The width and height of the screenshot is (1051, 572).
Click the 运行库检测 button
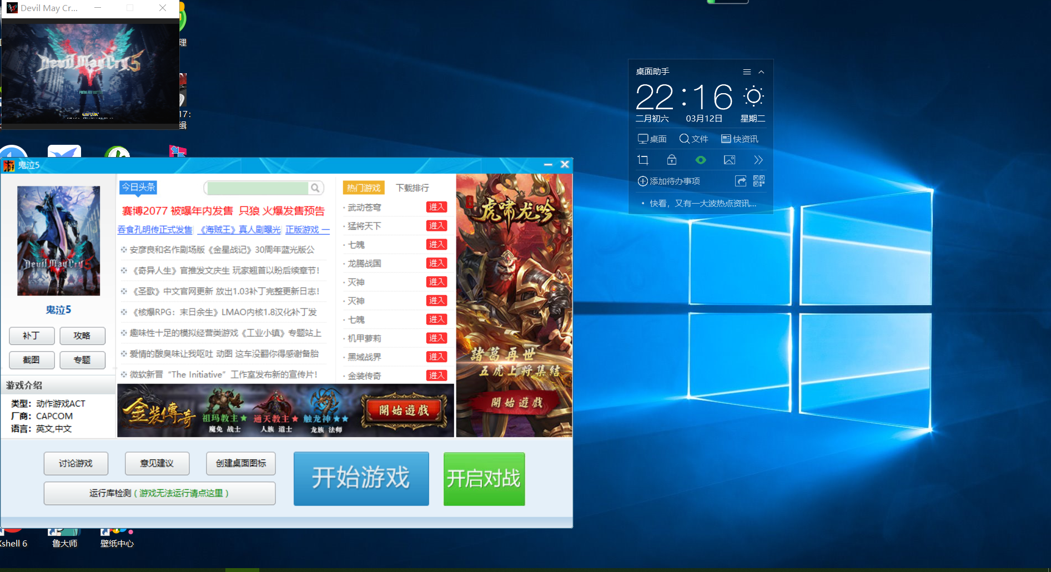160,493
